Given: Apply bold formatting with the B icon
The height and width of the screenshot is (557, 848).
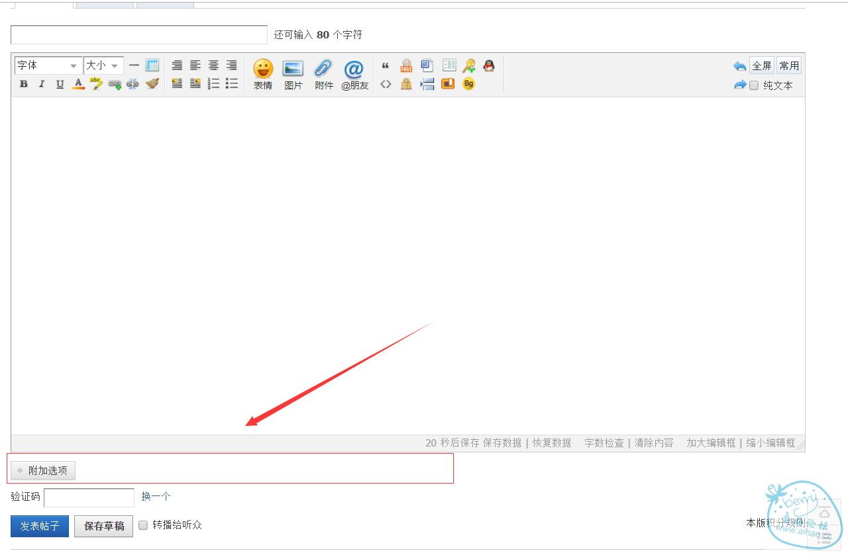Looking at the screenshot, I should click(x=24, y=84).
